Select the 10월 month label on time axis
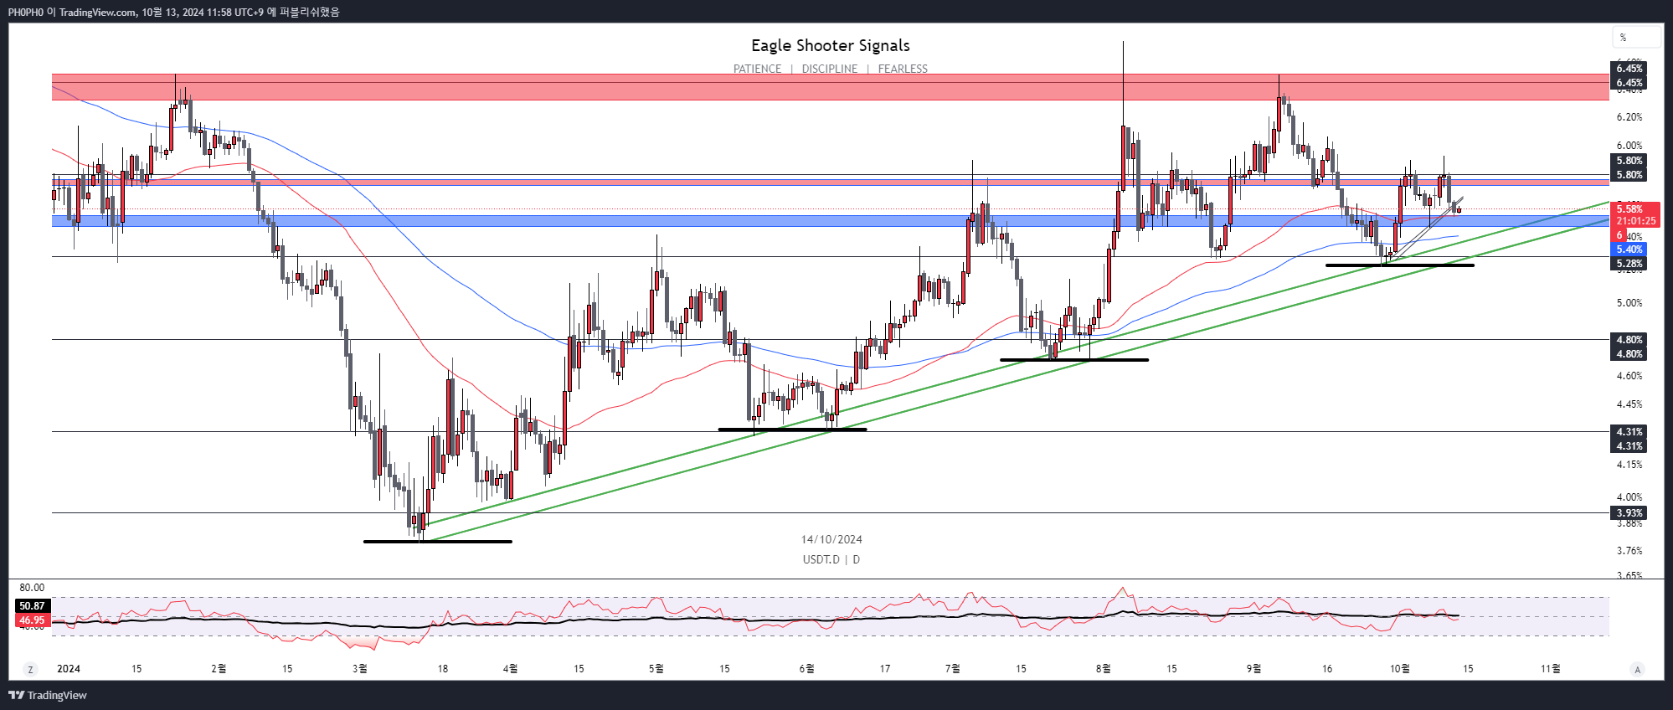This screenshot has height=710, width=1673. pos(1400,669)
